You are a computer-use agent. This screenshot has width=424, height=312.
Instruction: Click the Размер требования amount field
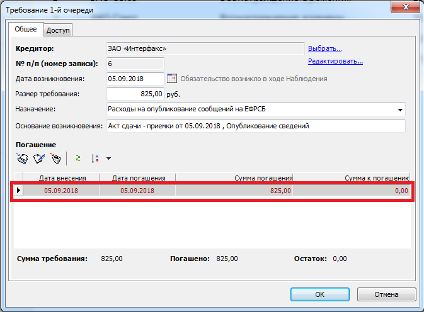[x=135, y=94]
